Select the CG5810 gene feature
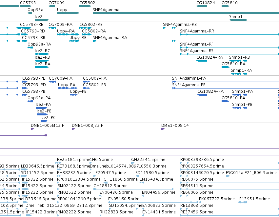The height and width of the screenshot is (217, 279). pos(226,6)
